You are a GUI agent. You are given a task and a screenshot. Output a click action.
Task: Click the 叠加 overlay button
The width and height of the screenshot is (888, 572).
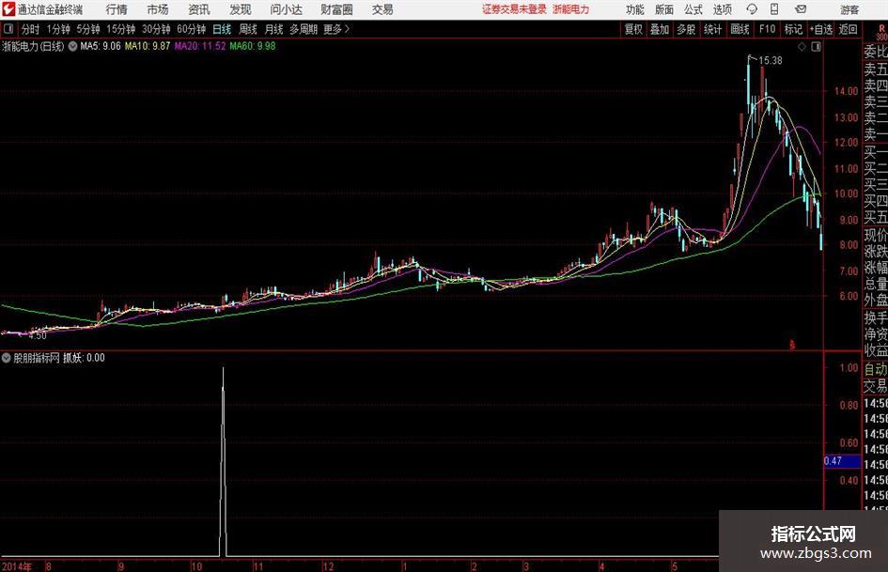pos(660,29)
